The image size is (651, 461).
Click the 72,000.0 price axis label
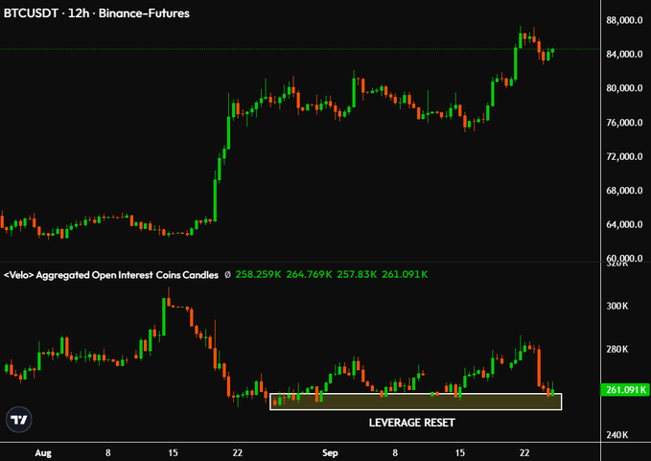624,157
